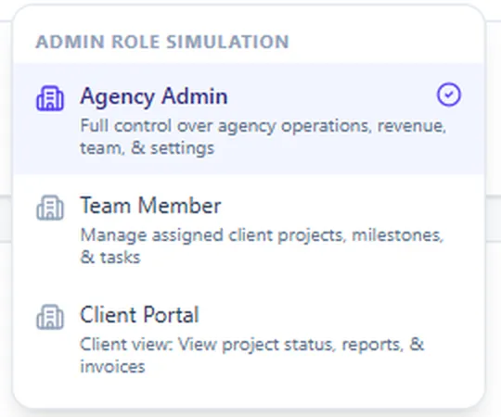This screenshot has height=417, width=501.
Task: Click the checkmark circle on Agency Admin
Action: point(449,95)
